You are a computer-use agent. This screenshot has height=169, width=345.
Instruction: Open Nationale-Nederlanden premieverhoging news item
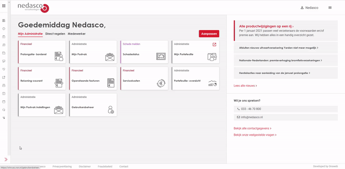(285, 60)
